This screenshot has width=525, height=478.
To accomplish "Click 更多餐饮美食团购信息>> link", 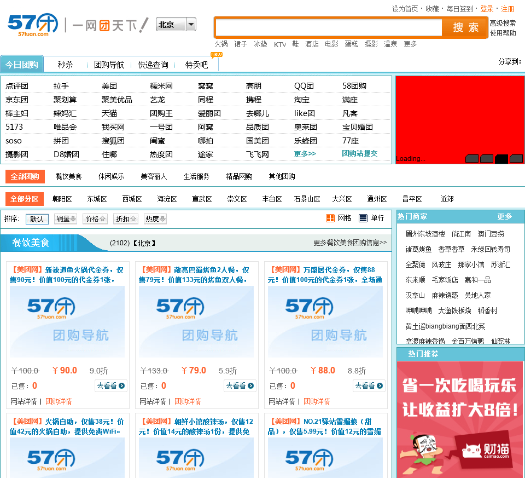I will (350, 243).
